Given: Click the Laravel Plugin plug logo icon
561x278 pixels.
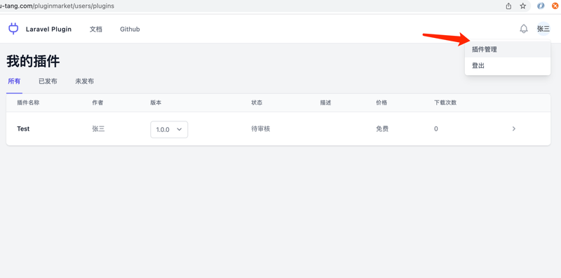Looking at the screenshot, I should 13,29.
